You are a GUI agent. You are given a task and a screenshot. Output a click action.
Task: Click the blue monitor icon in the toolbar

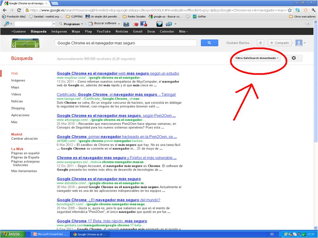click(169, 24)
